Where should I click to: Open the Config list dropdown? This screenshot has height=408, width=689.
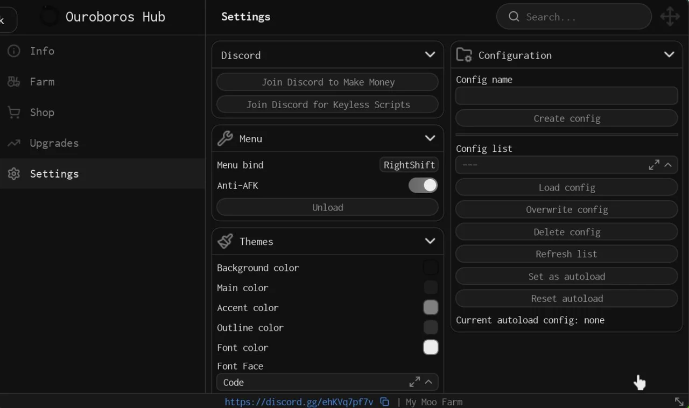[x=567, y=165]
